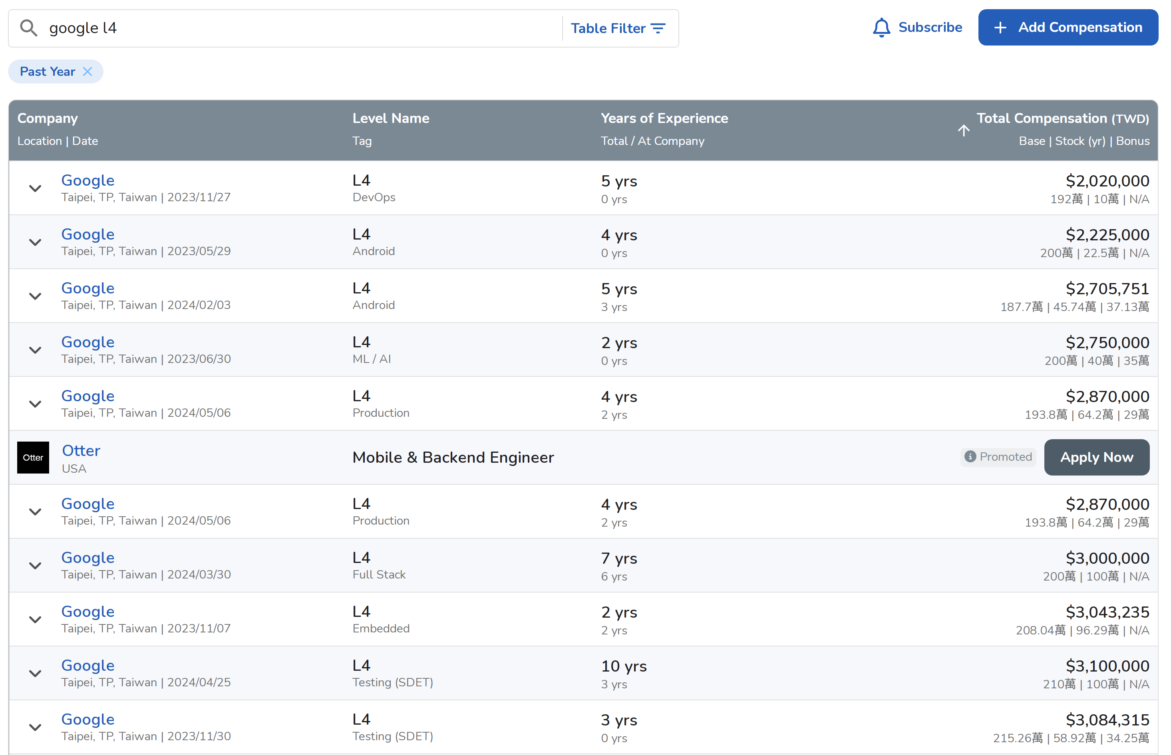Click the Past Year filter label
The image size is (1171, 755).
coord(48,71)
